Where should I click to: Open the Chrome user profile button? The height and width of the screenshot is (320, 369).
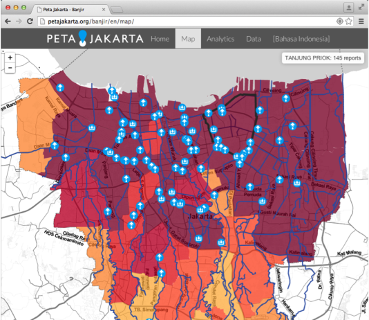[349, 8]
